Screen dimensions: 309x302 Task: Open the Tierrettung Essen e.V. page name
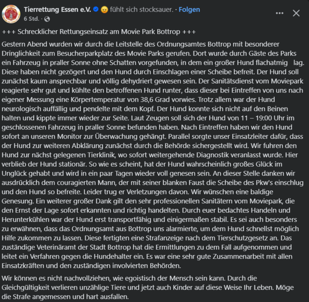tap(57, 10)
